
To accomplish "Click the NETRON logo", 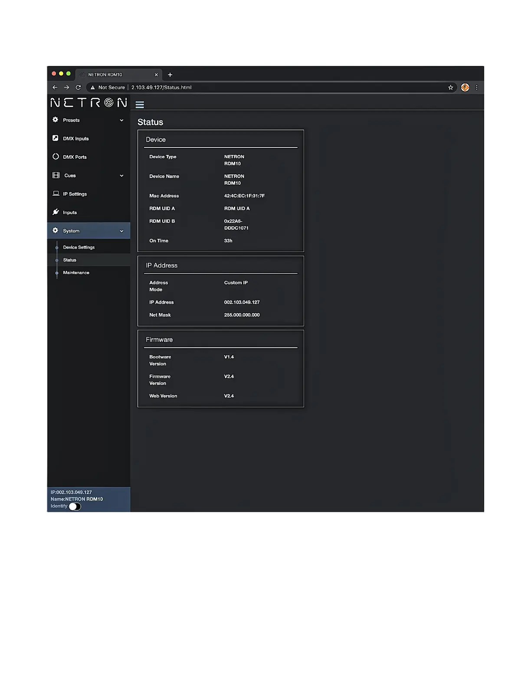I will pyautogui.click(x=88, y=103).
